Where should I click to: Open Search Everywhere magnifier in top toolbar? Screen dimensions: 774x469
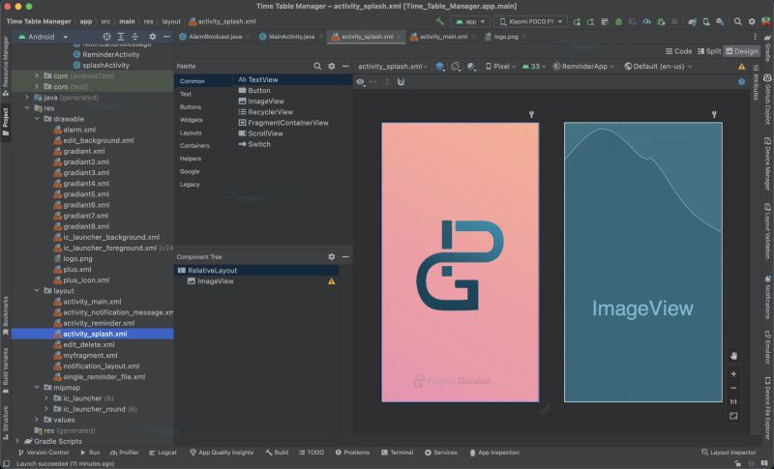[737, 21]
